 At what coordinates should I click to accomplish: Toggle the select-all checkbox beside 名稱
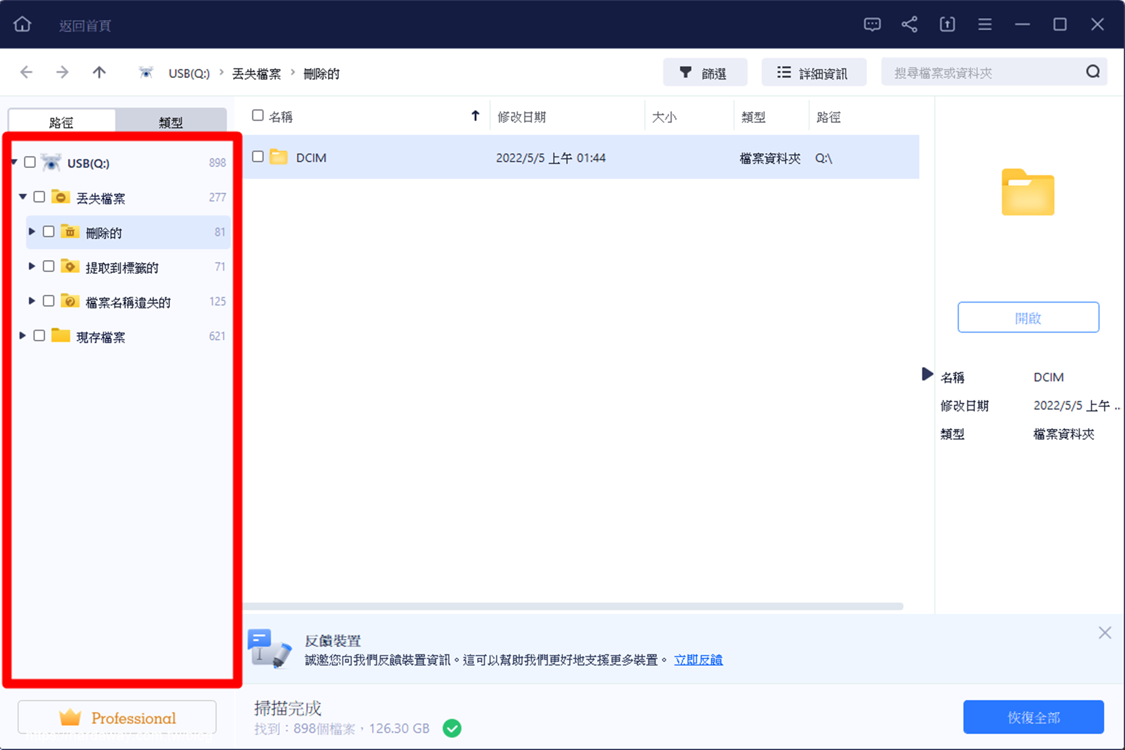click(258, 115)
